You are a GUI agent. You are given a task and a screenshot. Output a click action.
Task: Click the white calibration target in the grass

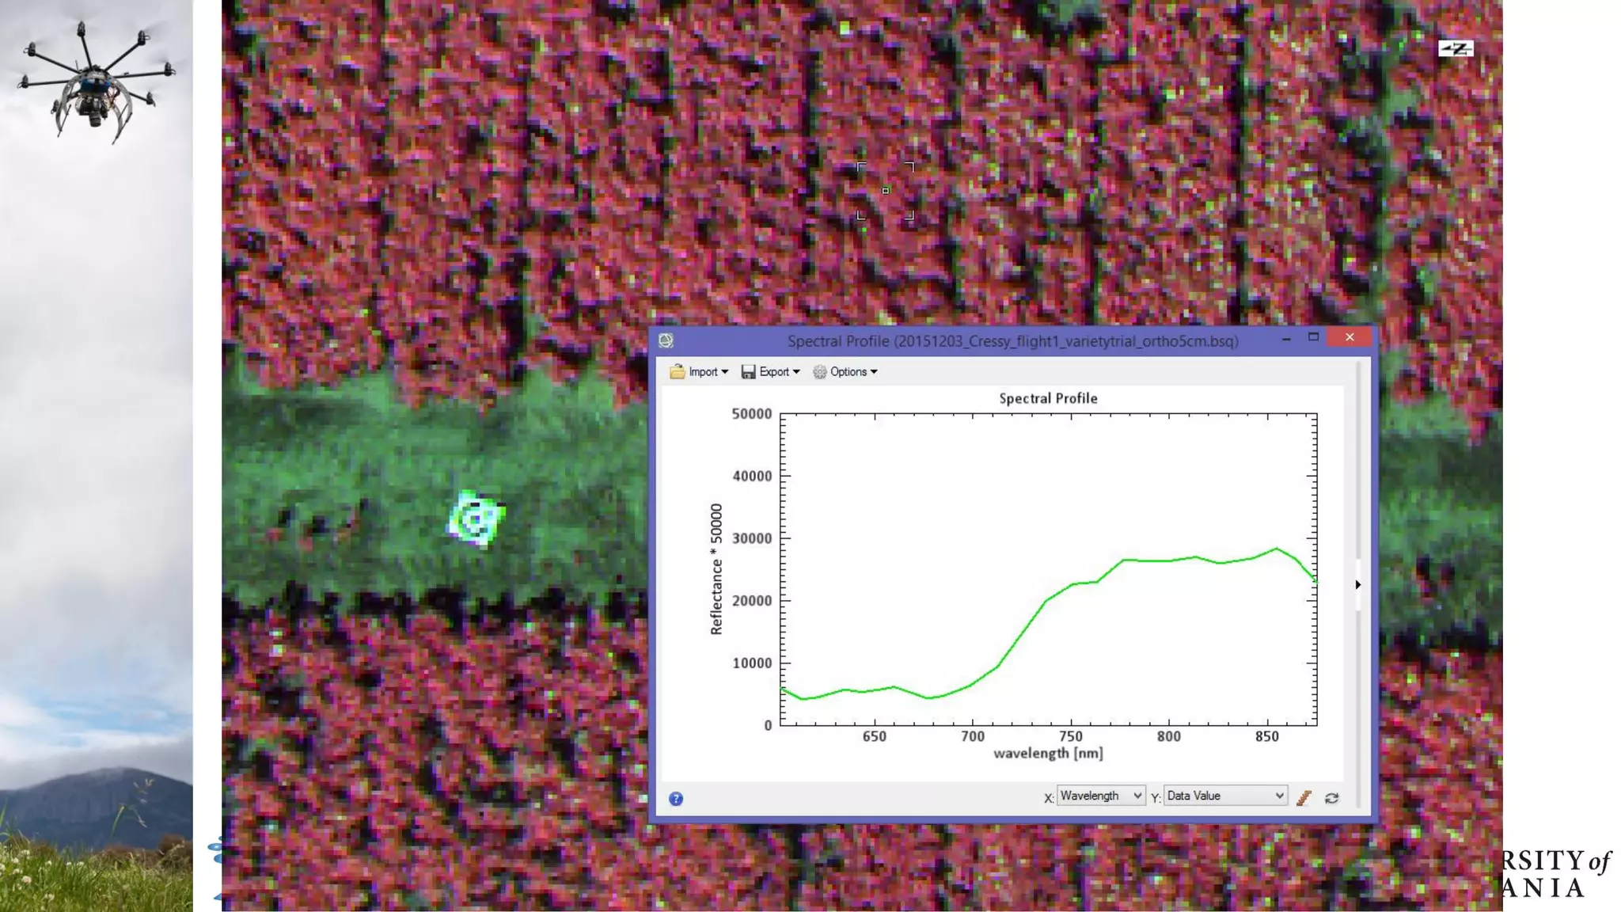pos(476,519)
